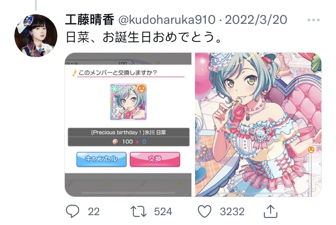Click the display name 工藤晴香
Image resolution: width=336 pixels, height=225 pixels.
[x=90, y=20]
